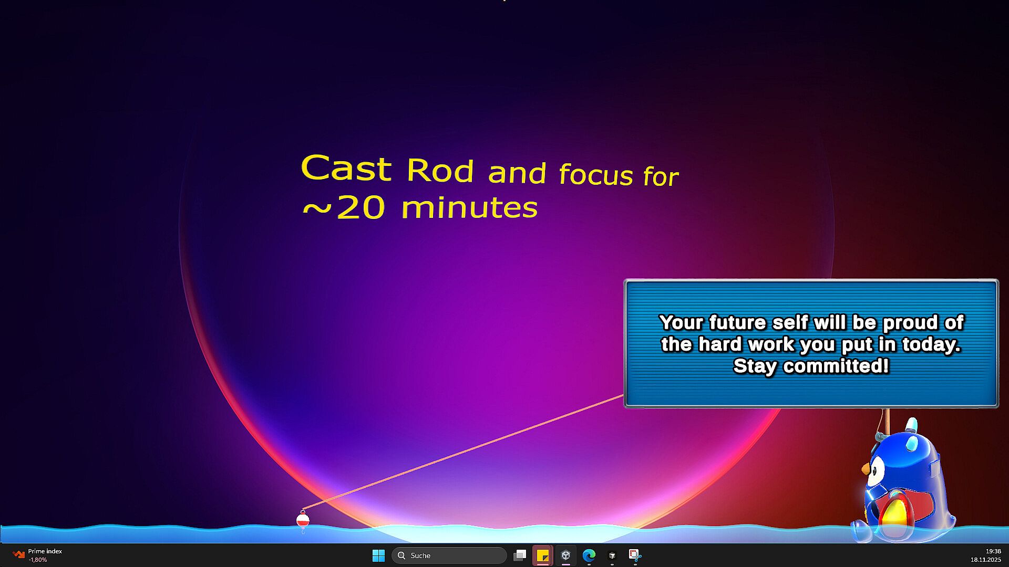Click the search magnifier icon
The width and height of the screenshot is (1009, 567).
coord(402,555)
